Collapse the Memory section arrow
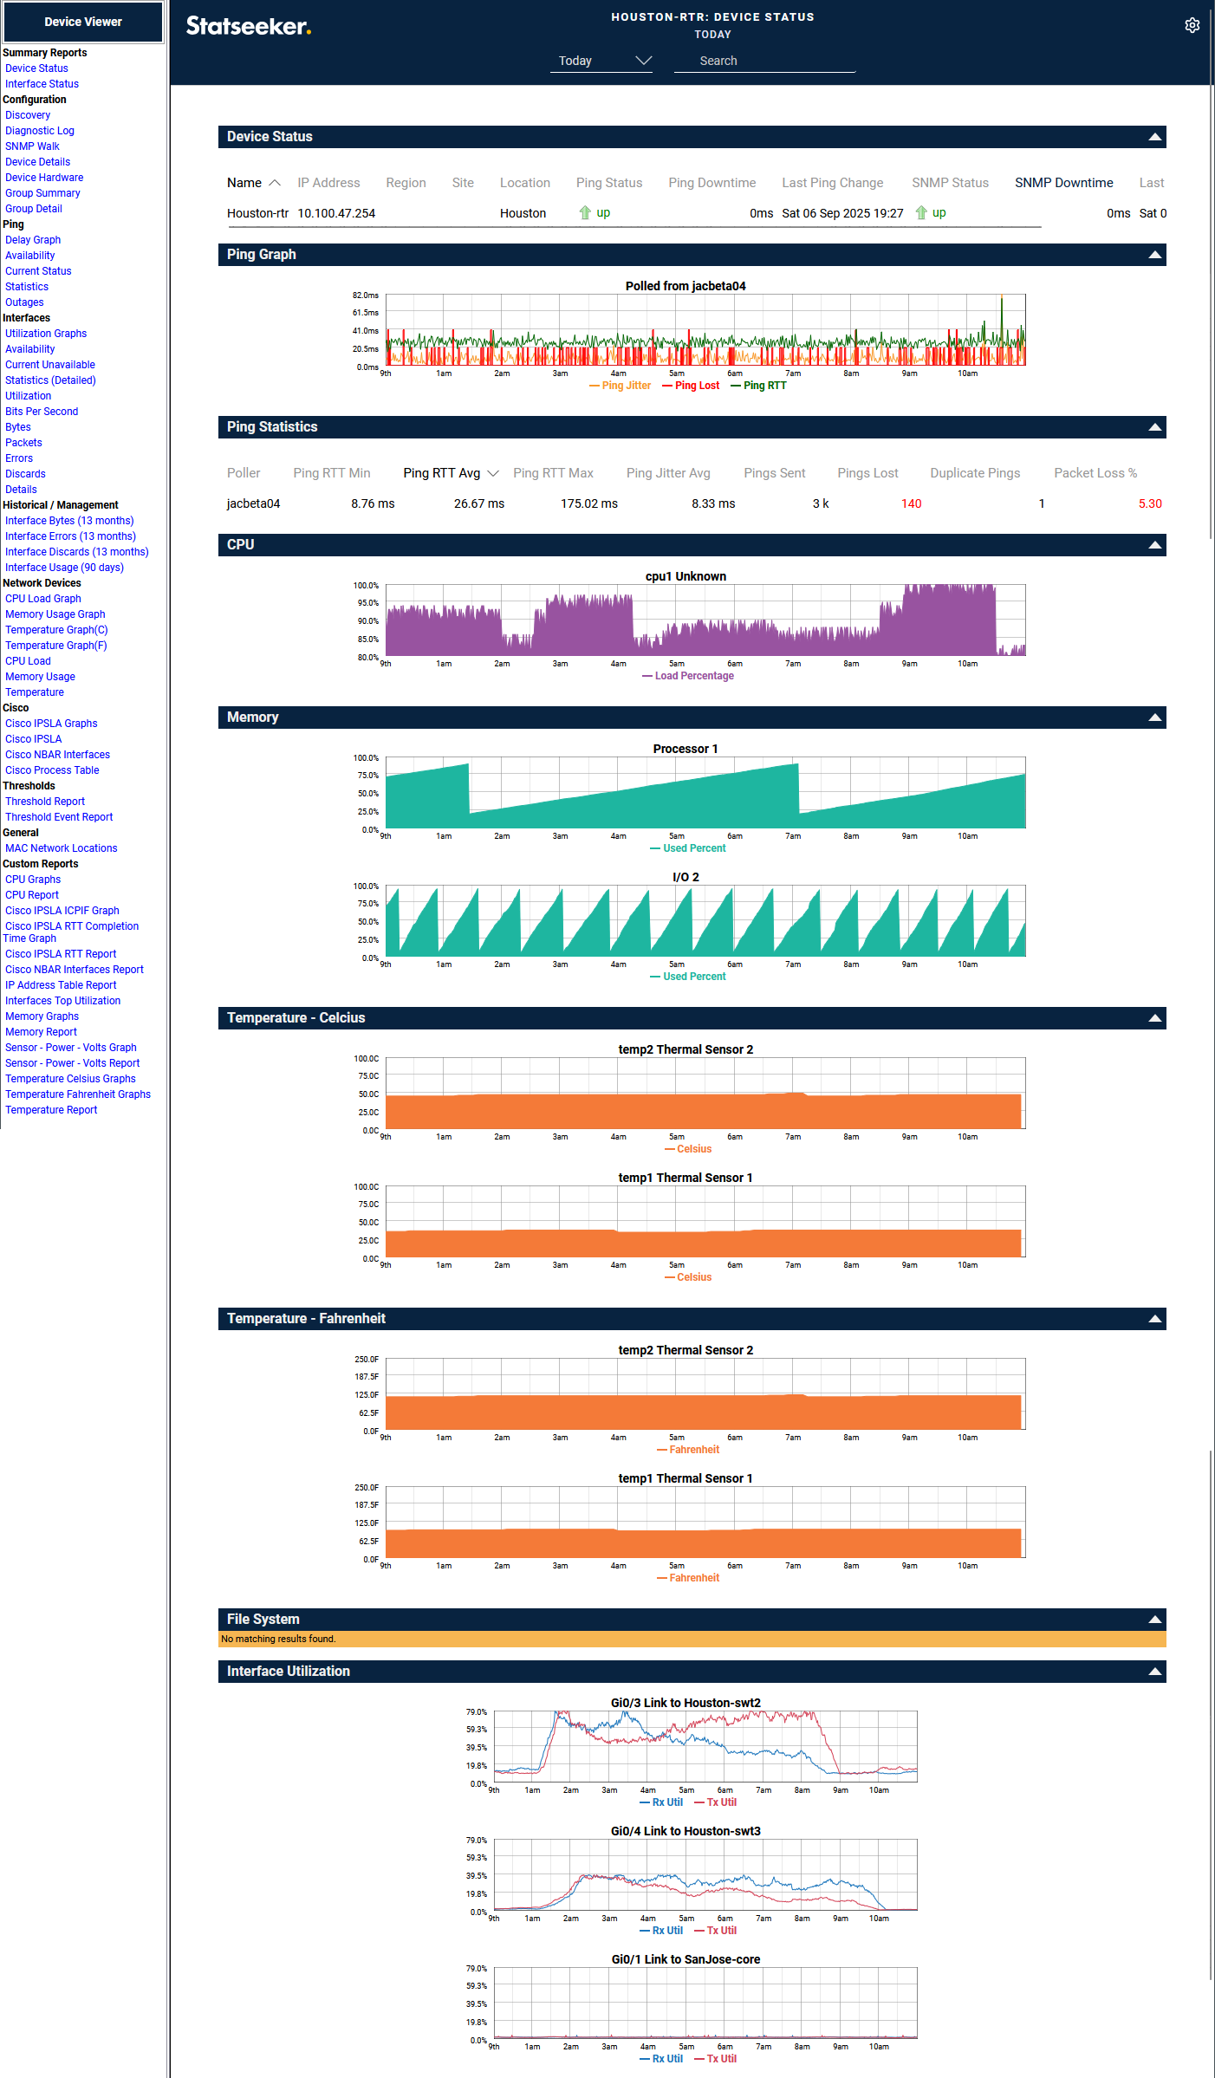 point(1154,718)
